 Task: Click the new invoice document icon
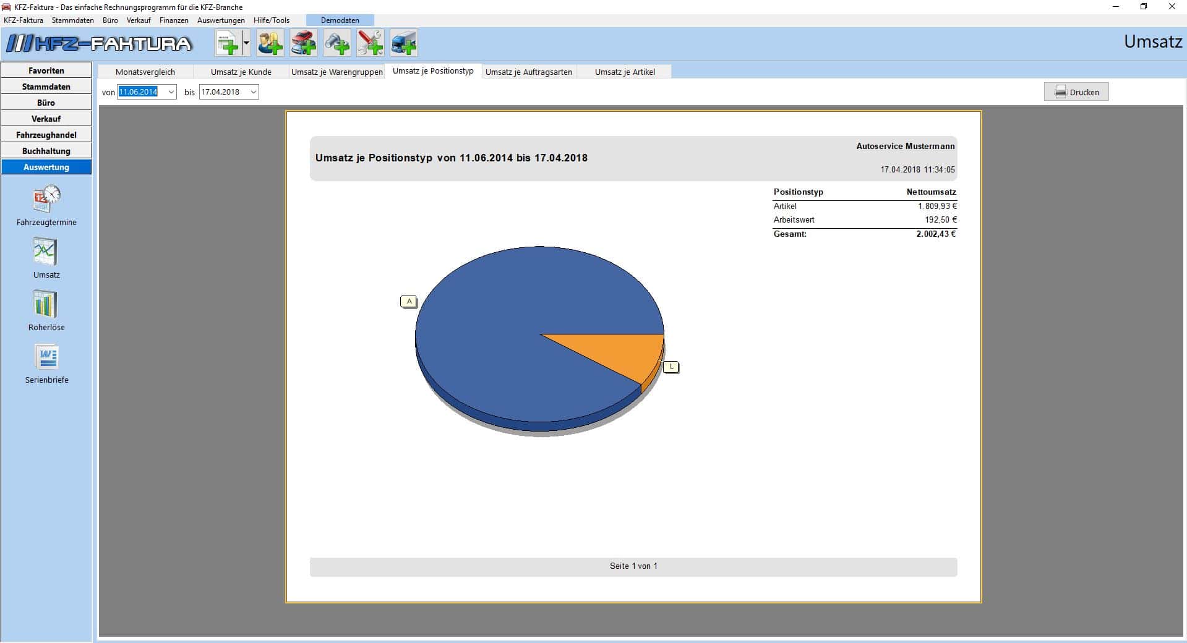click(227, 43)
